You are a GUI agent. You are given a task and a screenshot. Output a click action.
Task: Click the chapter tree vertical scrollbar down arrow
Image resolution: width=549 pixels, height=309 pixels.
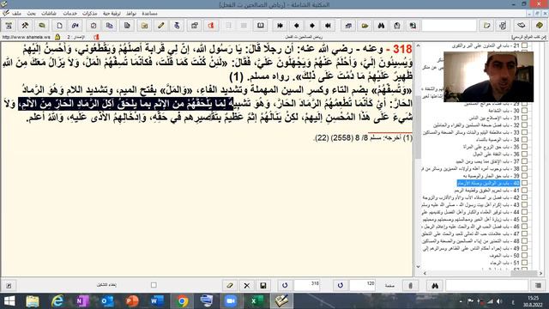click(418, 267)
